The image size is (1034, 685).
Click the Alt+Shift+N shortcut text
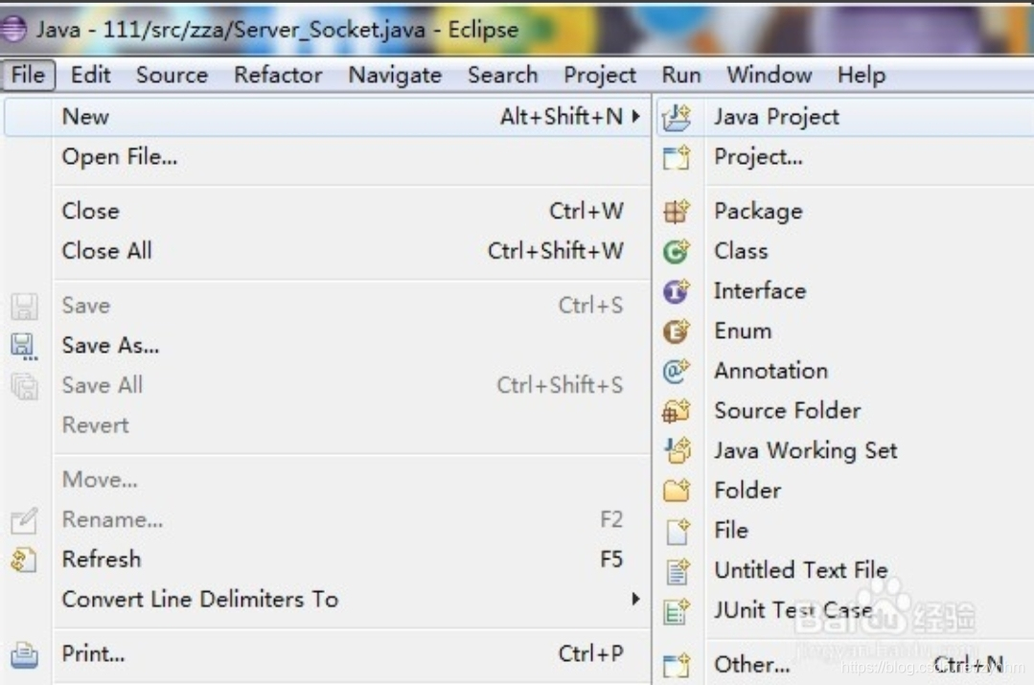pyautogui.click(x=562, y=117)
